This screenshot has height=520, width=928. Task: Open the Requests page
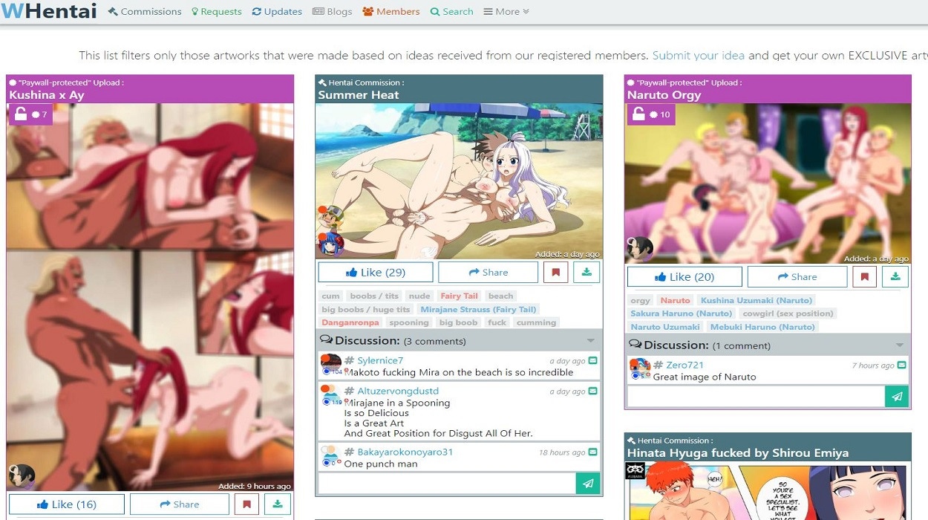point(217,12)
